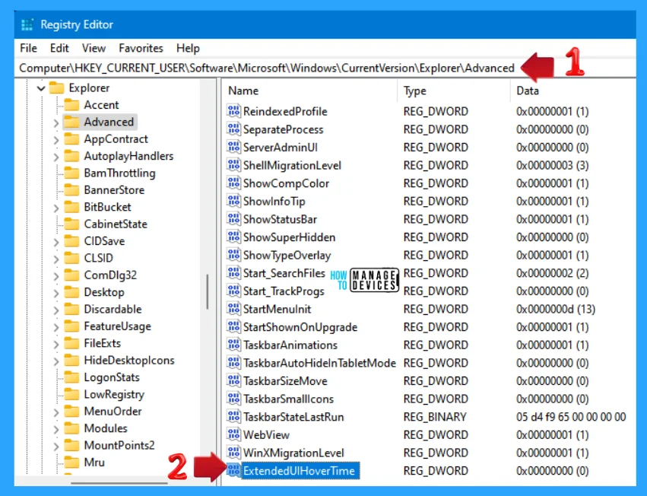
Task: Click the tree pane horizontal scrollbar
Action: click(x=119, y=482)
